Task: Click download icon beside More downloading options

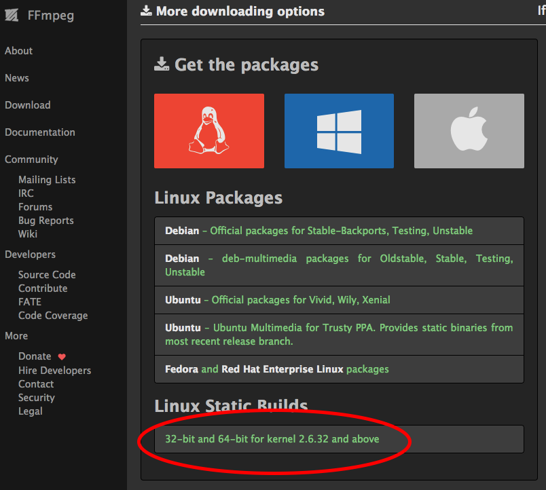Action: [146, 11]
